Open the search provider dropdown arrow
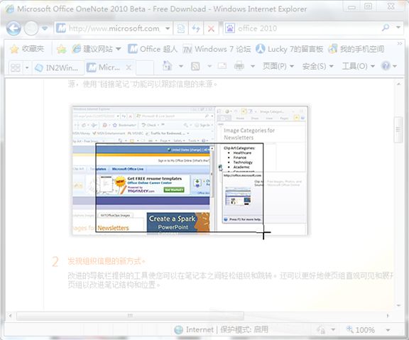 [x=398, y=28]
